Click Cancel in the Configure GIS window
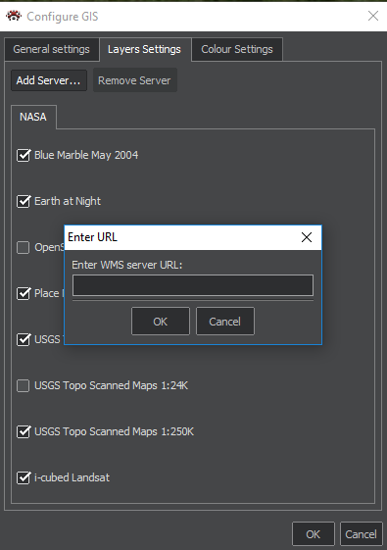 pos(362,534)
